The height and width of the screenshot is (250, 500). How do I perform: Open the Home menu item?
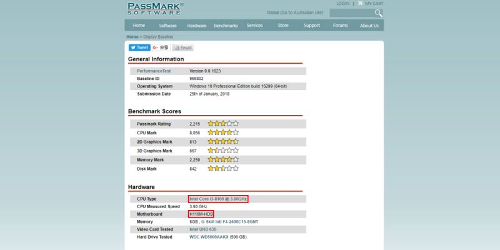pos(139,25)
